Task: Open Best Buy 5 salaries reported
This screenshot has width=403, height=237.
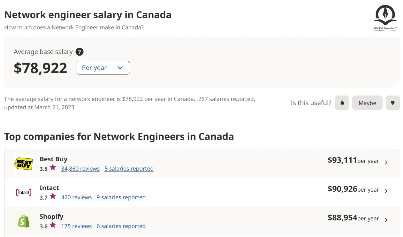Action: point(129,169)
